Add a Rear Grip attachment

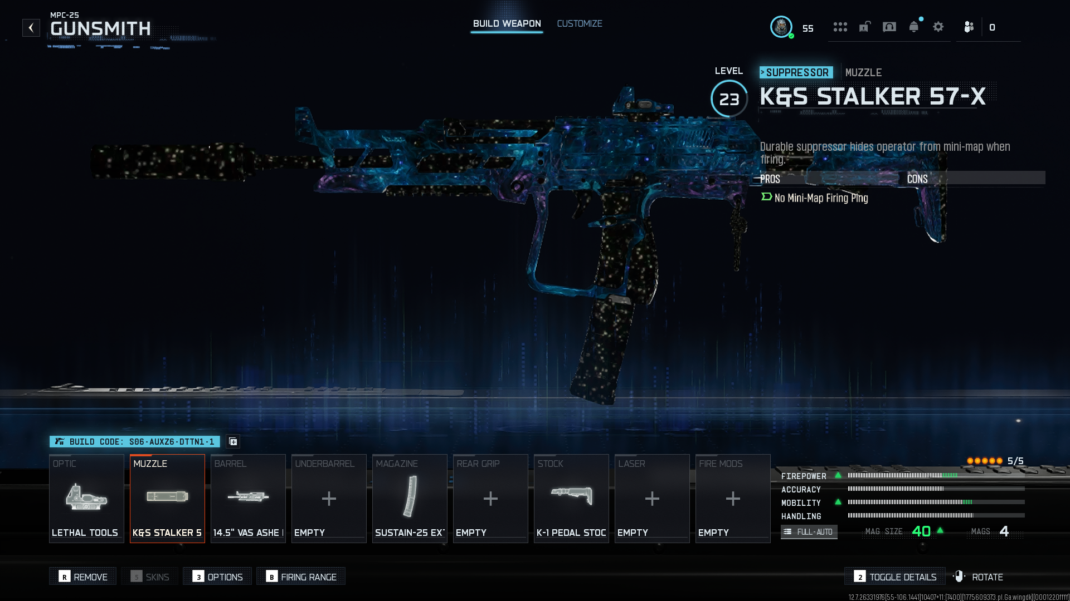[490, 499]
